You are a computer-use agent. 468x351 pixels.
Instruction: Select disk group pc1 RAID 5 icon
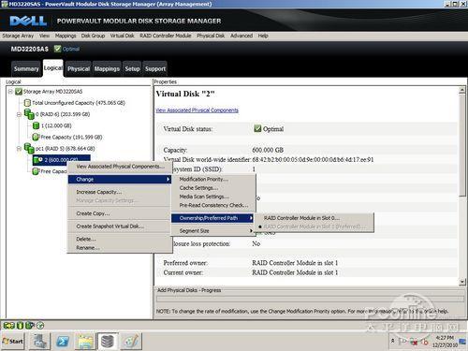pyautogui.click(x=29, y=149)
